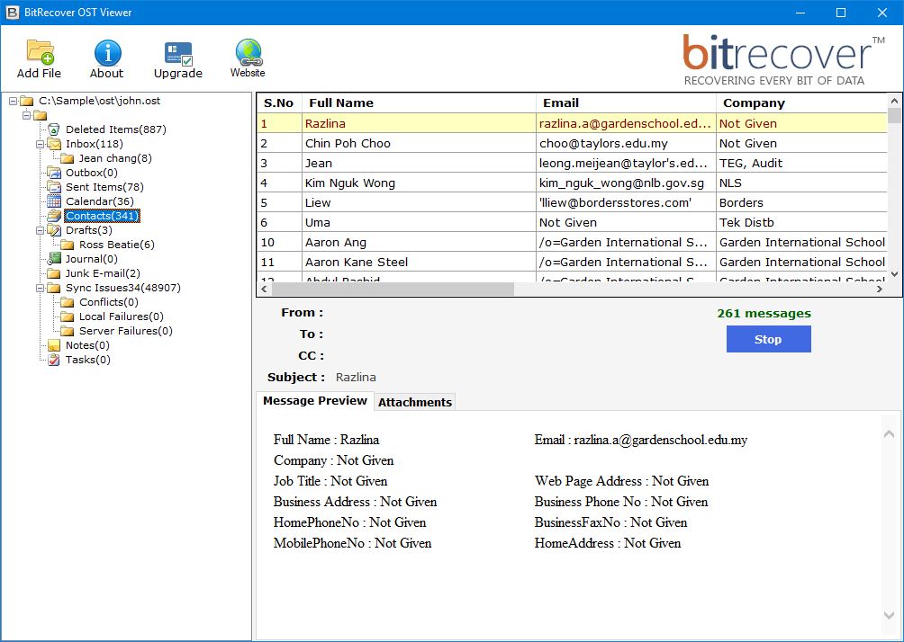Viewport: 904px width, 642px height.
Task: Click the contact table vertical scrollbar up arrow
Action: tap(894, 101)
